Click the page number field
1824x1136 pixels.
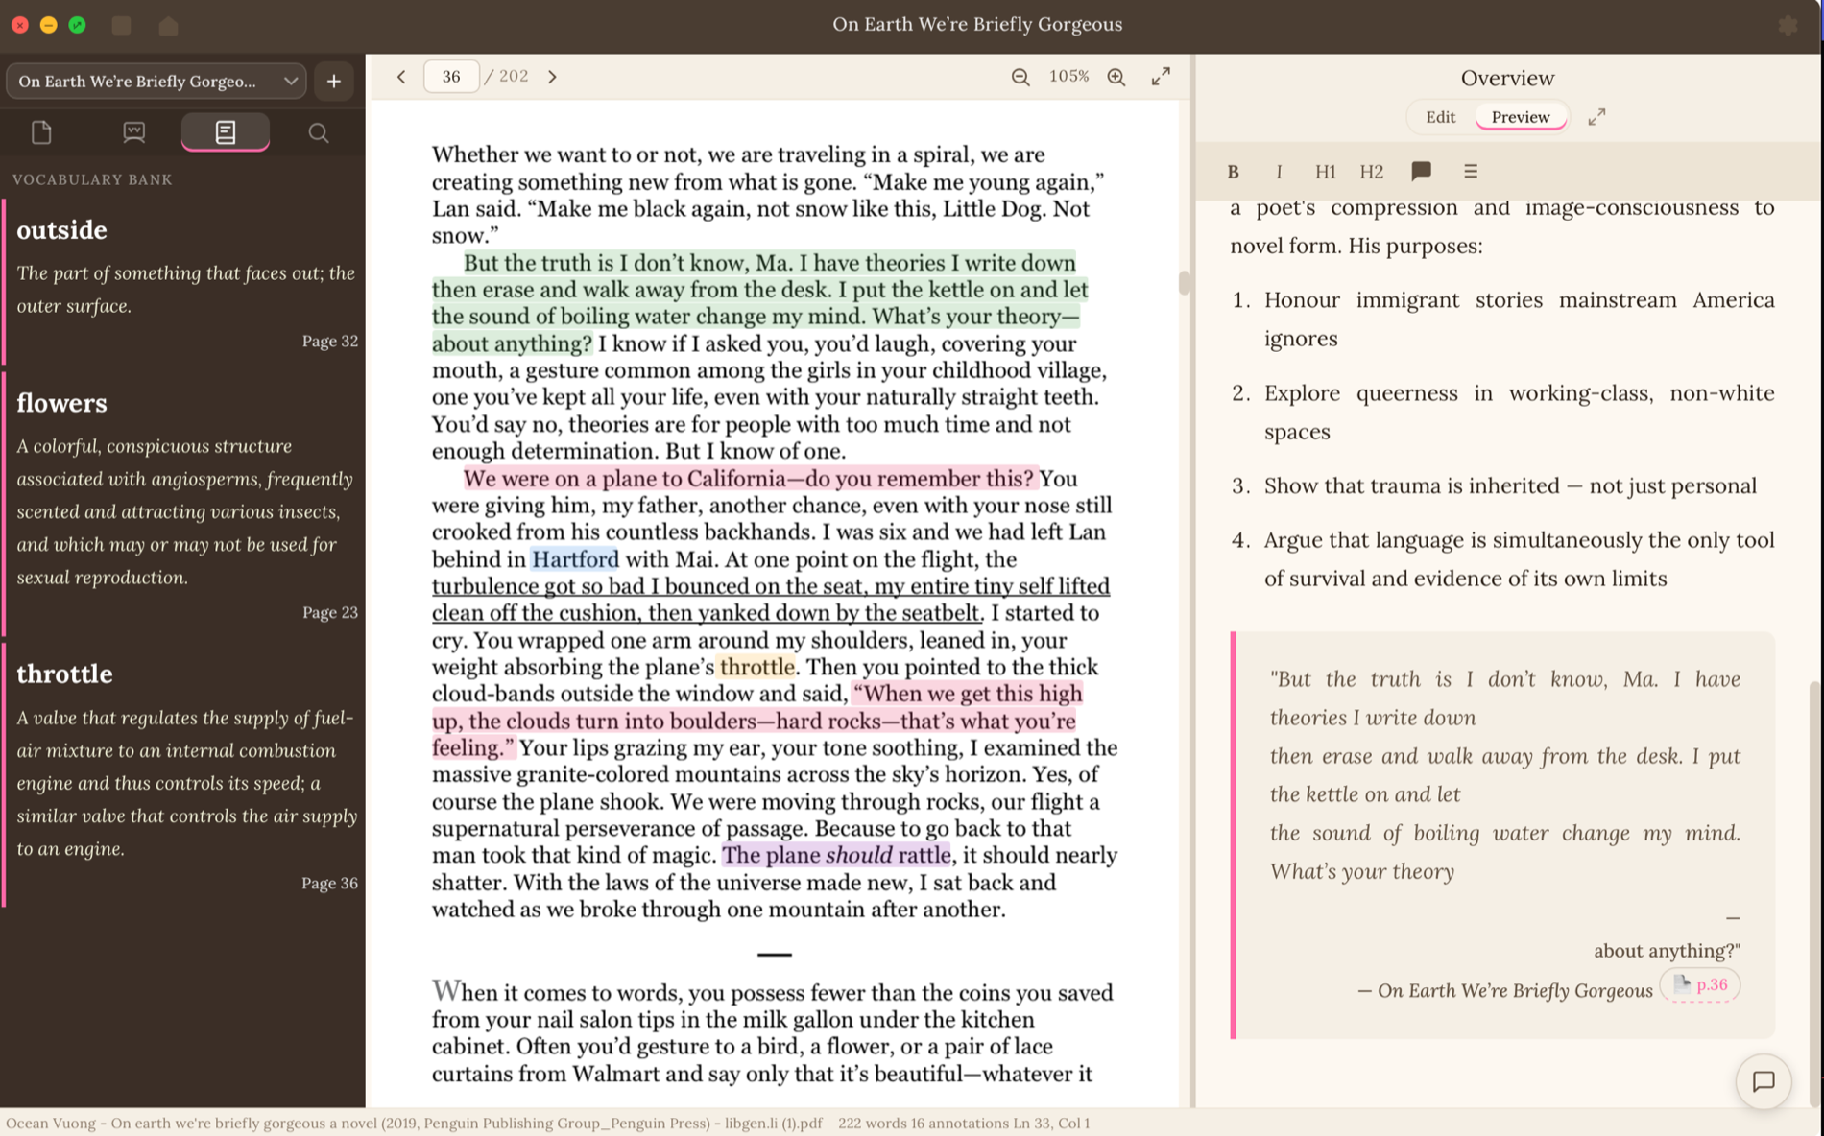[451, 77]
